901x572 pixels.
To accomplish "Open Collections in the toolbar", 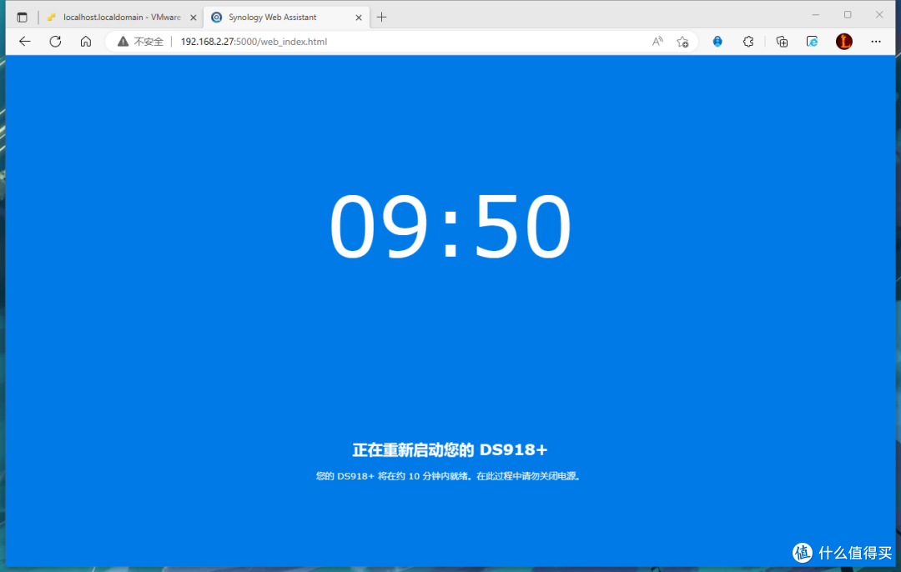I will point(782,41).
